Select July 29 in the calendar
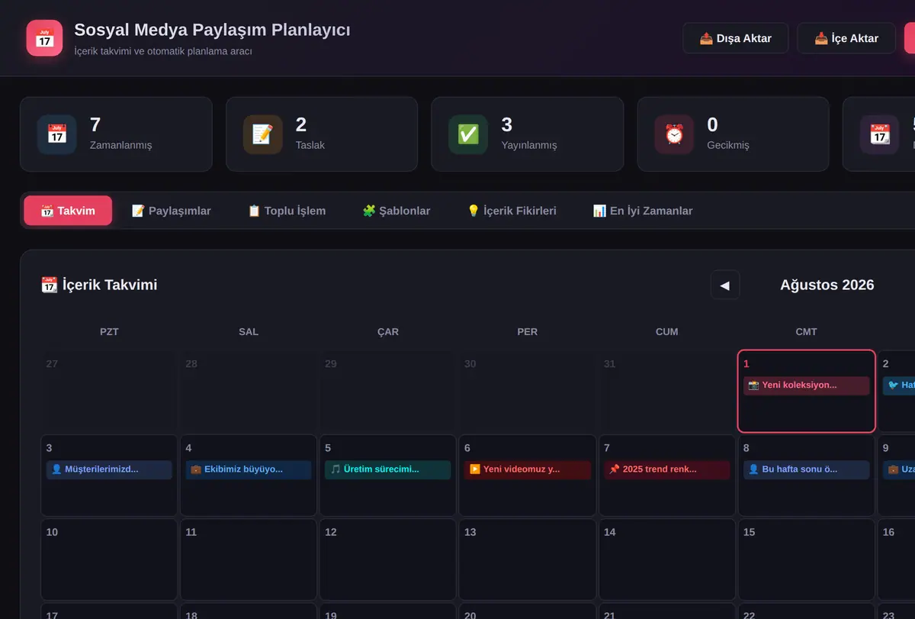Screen dimensions: 915x619 [388, 392]
